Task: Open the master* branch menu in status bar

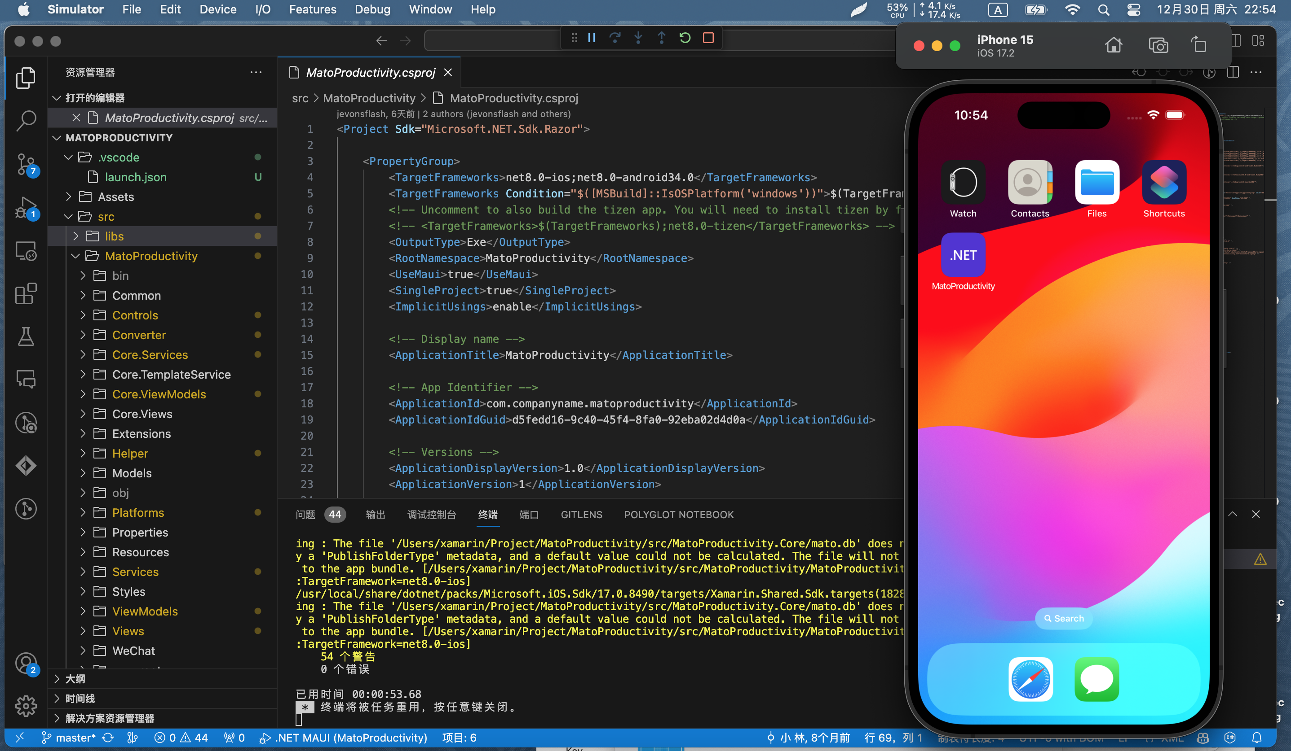Action: tap(76, 738)
